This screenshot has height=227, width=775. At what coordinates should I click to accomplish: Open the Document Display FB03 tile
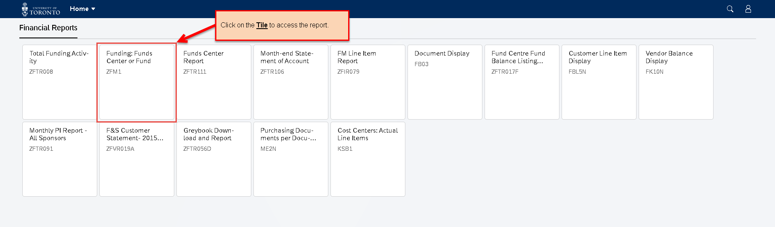(x=445, y=82)
